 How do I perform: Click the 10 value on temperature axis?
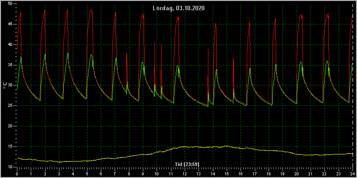(11, 167)
